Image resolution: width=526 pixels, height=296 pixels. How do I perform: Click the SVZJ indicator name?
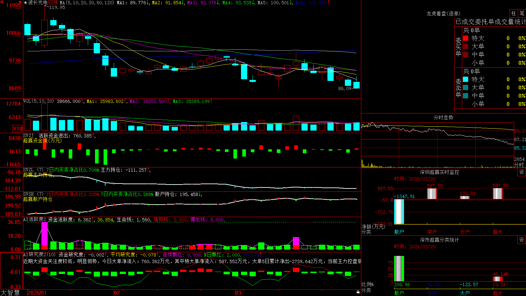pyautogui.click(x=28, y=136)
